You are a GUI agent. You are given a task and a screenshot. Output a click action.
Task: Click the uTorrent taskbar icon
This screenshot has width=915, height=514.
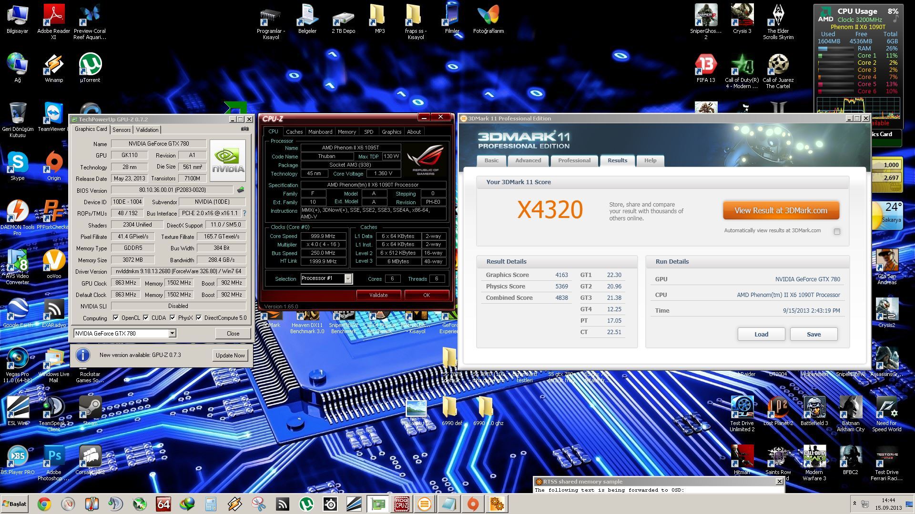click(306, 504)
